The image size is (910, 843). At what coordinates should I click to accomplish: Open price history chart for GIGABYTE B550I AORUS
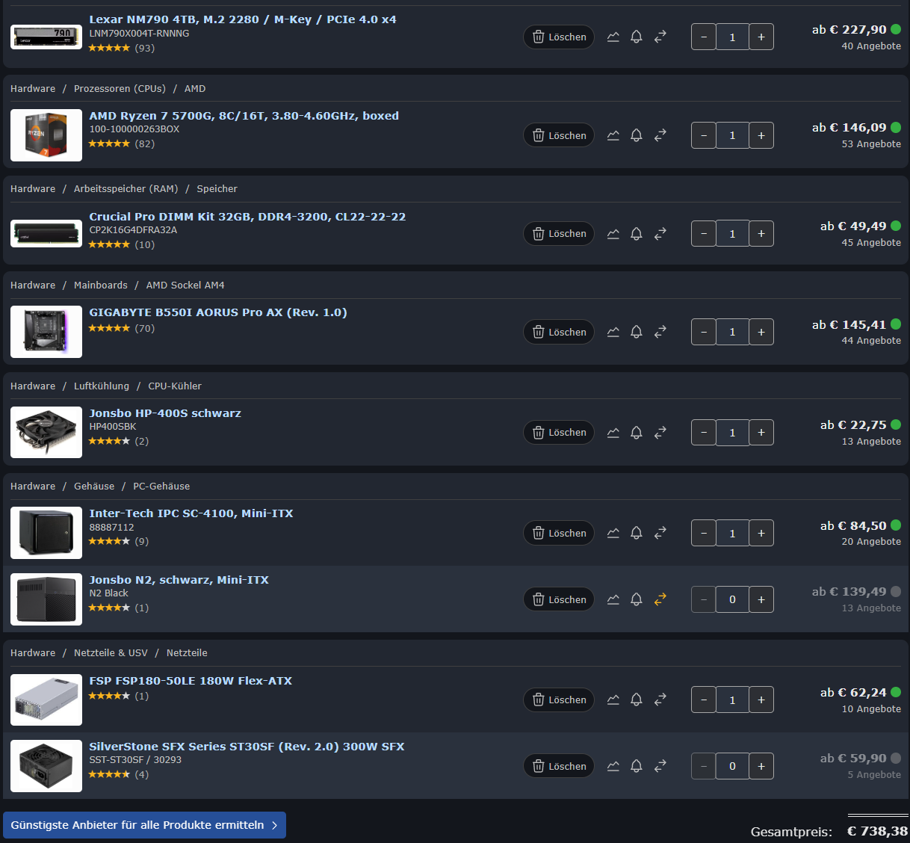(613, 332)
